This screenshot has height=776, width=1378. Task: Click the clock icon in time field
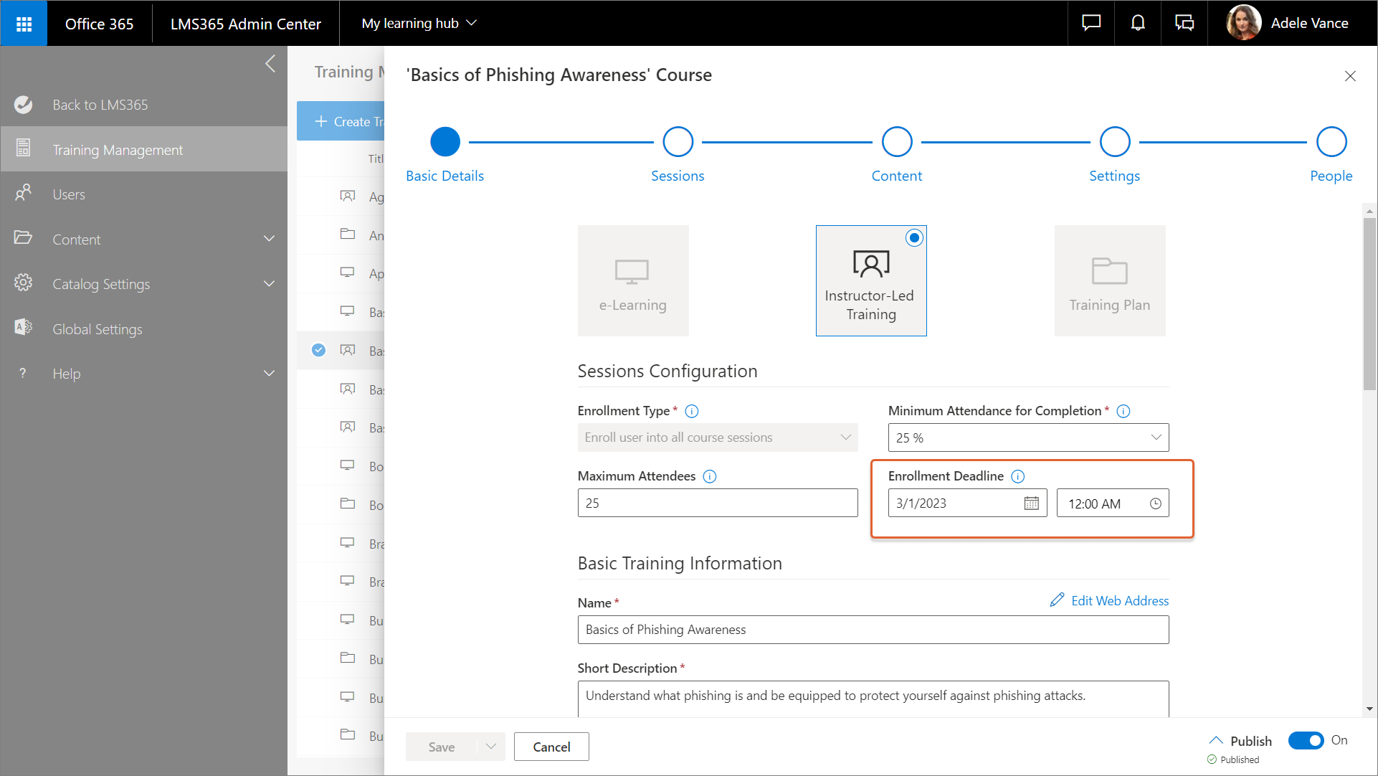coord(1155,503)
